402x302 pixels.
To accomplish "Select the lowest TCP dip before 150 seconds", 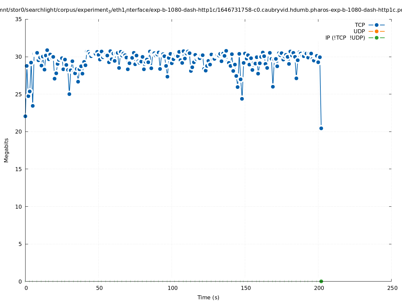I will point(242,99).
